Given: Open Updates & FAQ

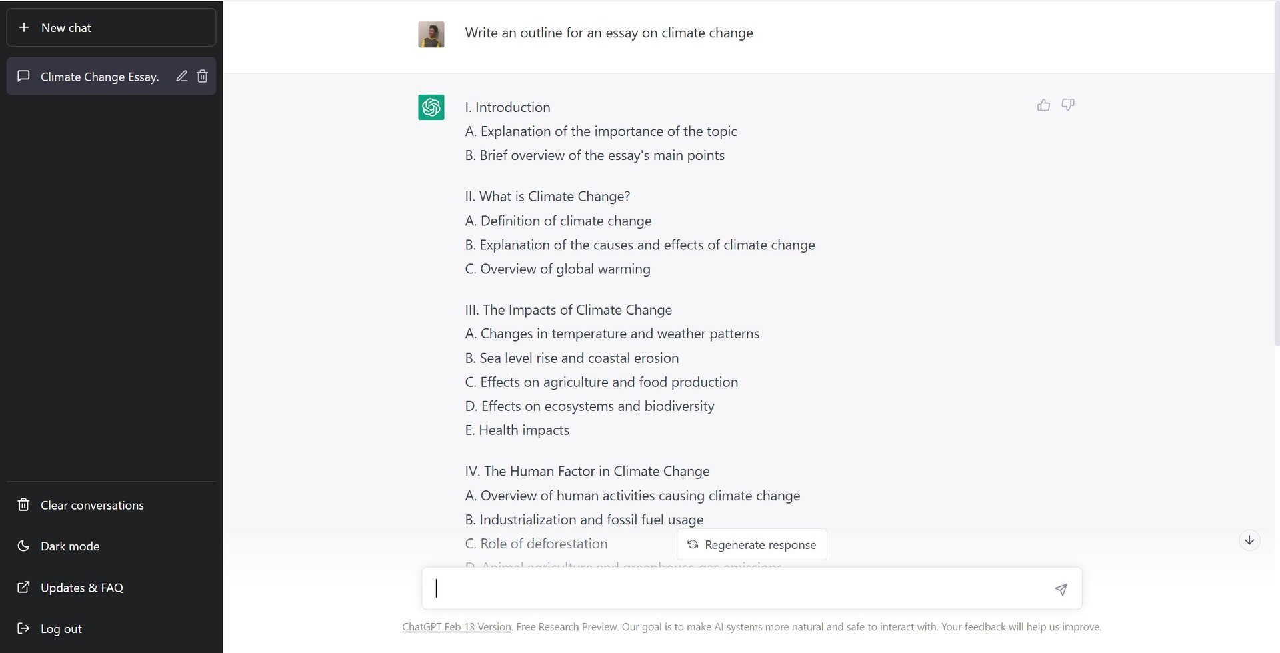Looking at the screenshot, I should [82, 588].
